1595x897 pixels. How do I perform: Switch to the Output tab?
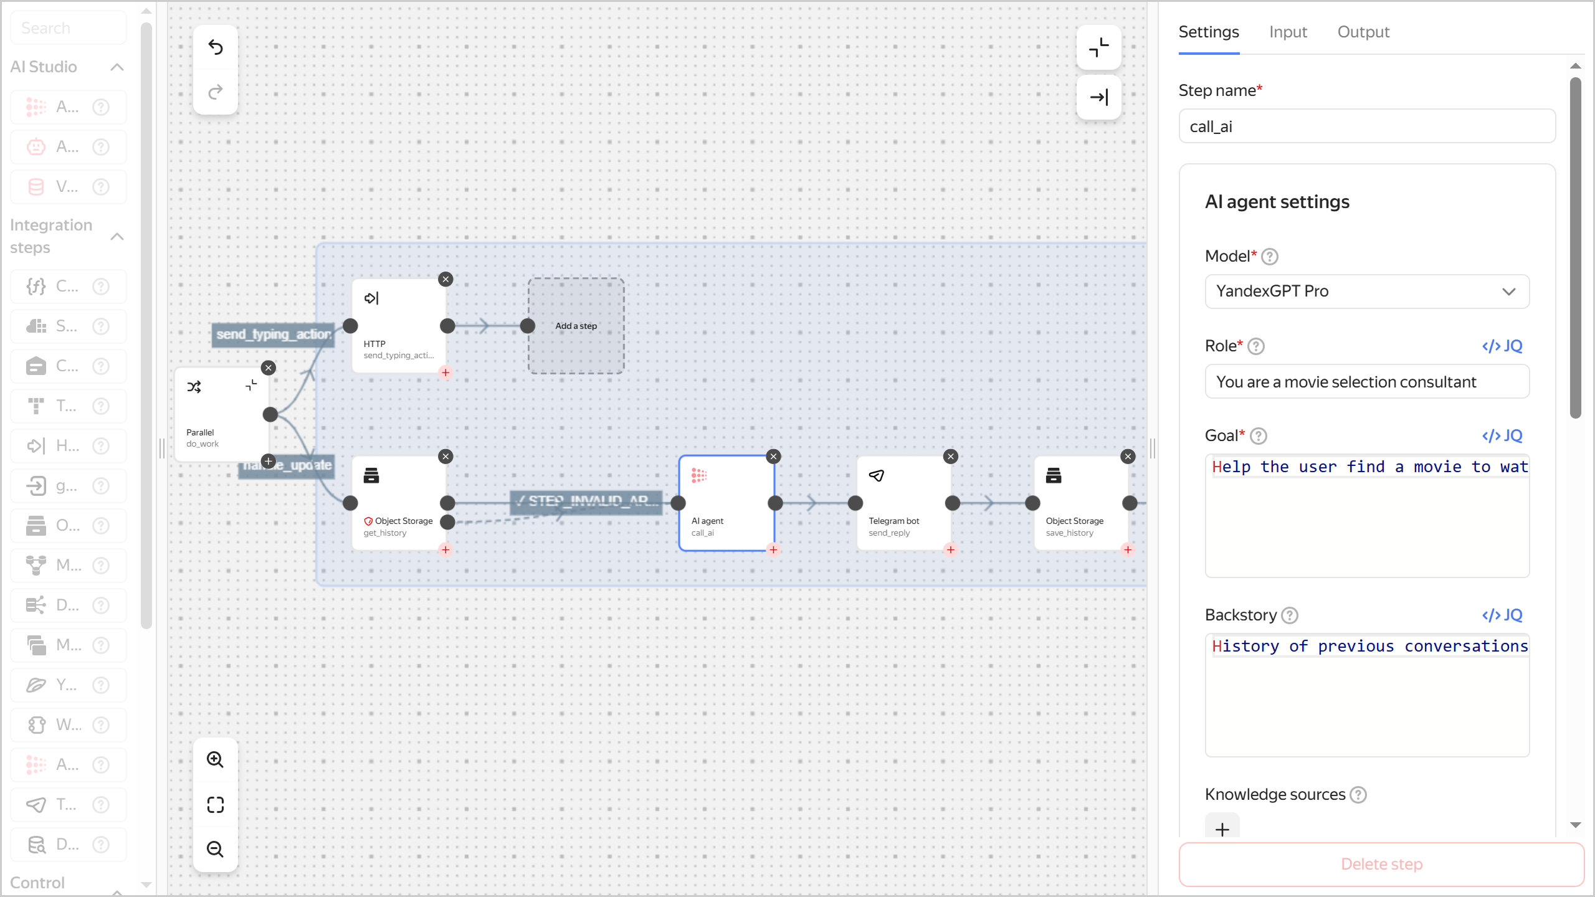click(1363, 32)
